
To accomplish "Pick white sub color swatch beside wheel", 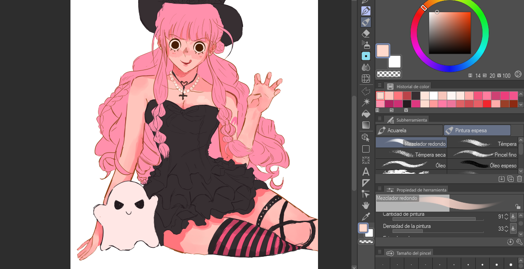I will coord(395,62).
